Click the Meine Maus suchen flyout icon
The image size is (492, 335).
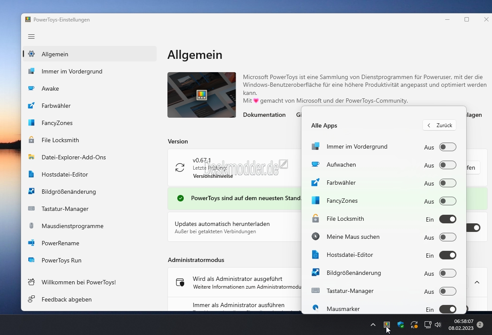(316, 236)
